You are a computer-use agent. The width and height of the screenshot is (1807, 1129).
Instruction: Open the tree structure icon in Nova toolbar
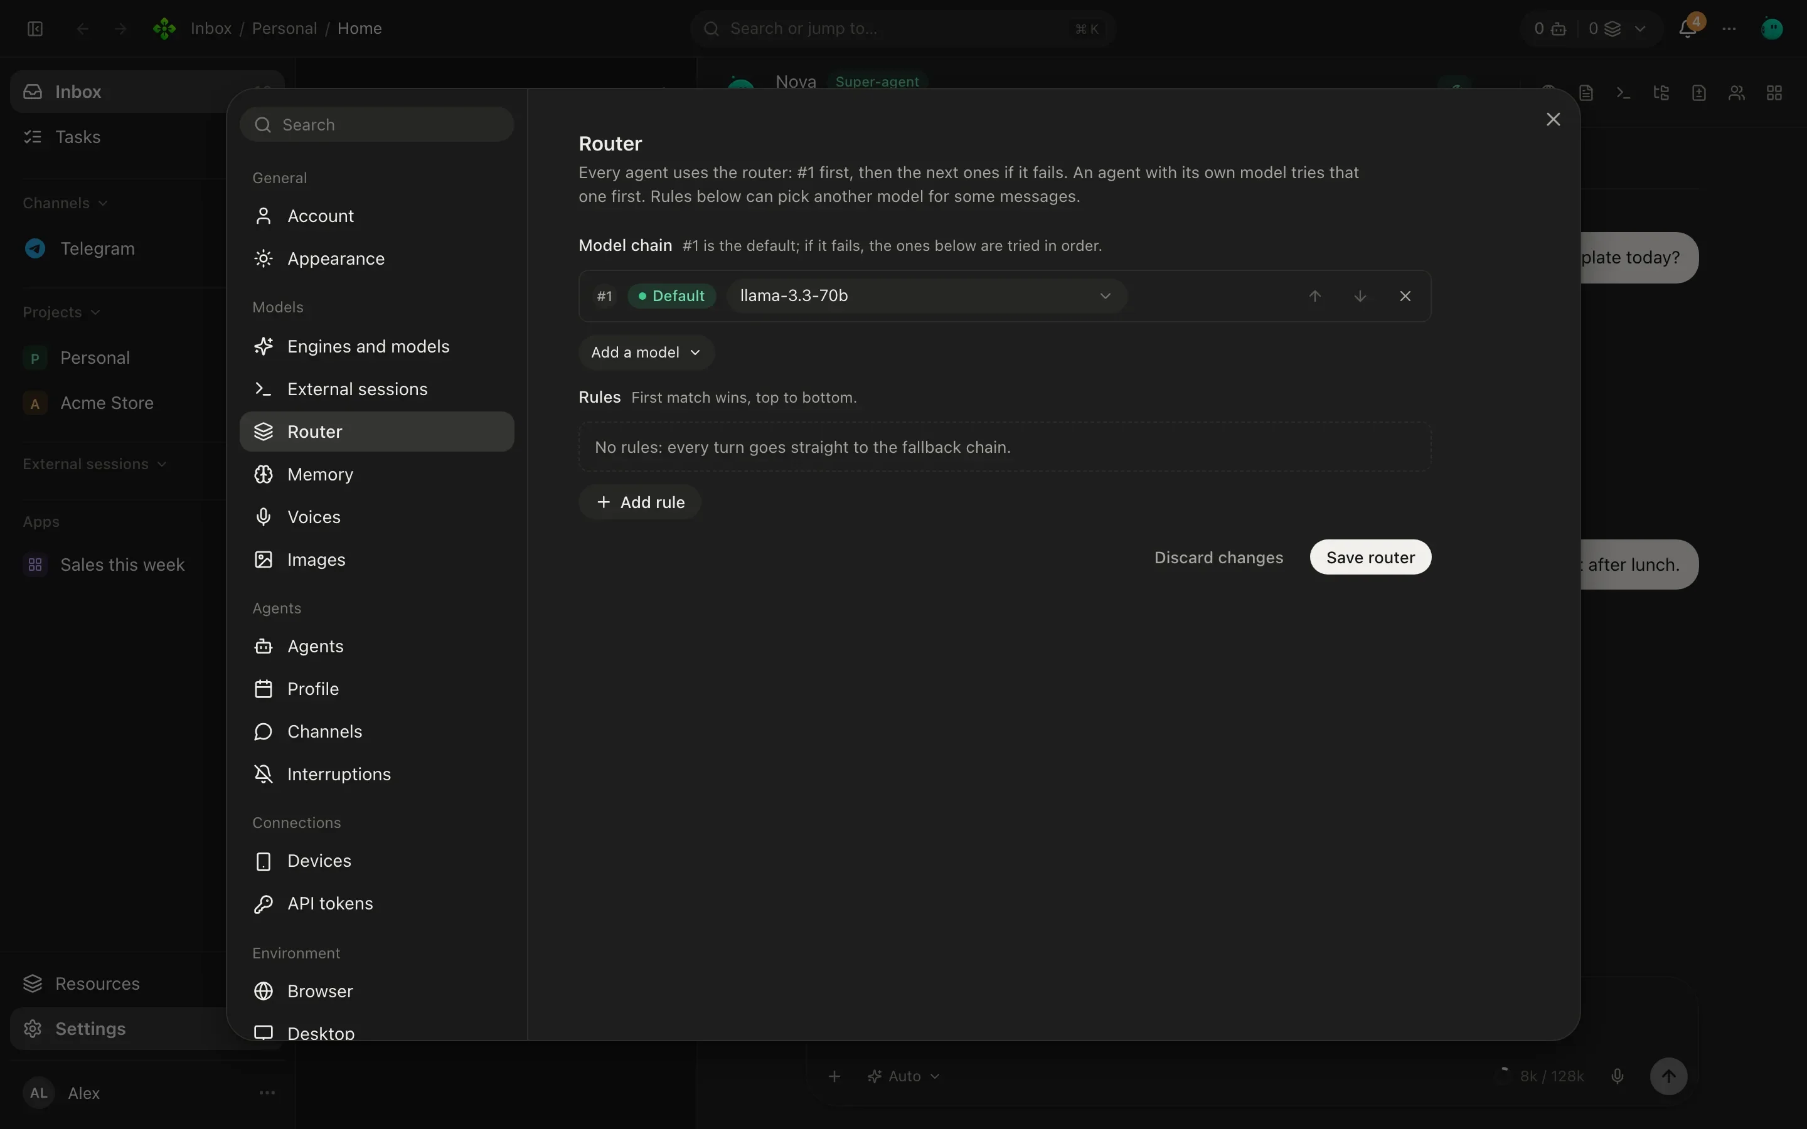tap(1661, 93)
